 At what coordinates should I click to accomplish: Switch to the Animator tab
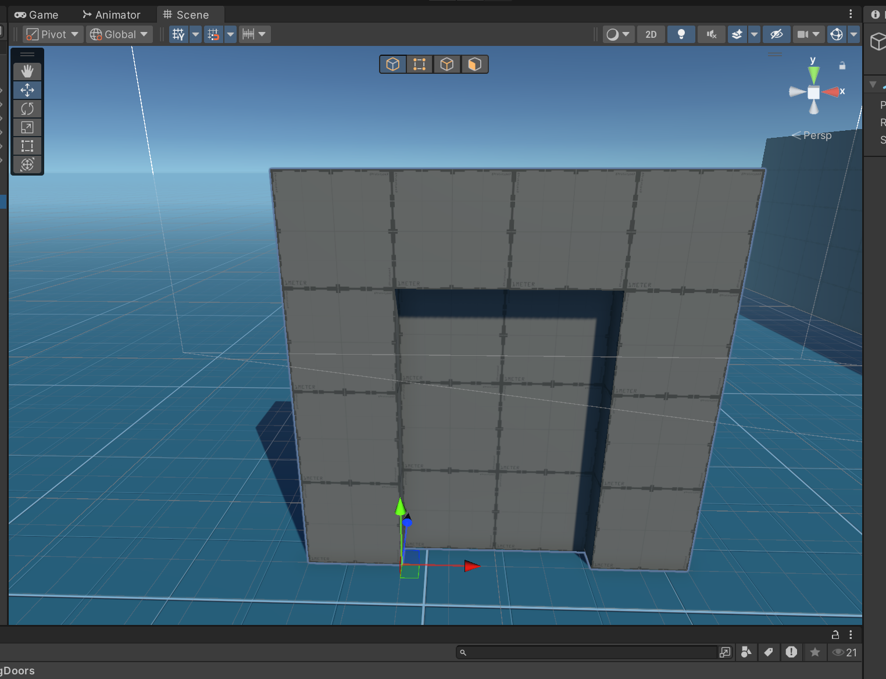[x=112, y=15]
